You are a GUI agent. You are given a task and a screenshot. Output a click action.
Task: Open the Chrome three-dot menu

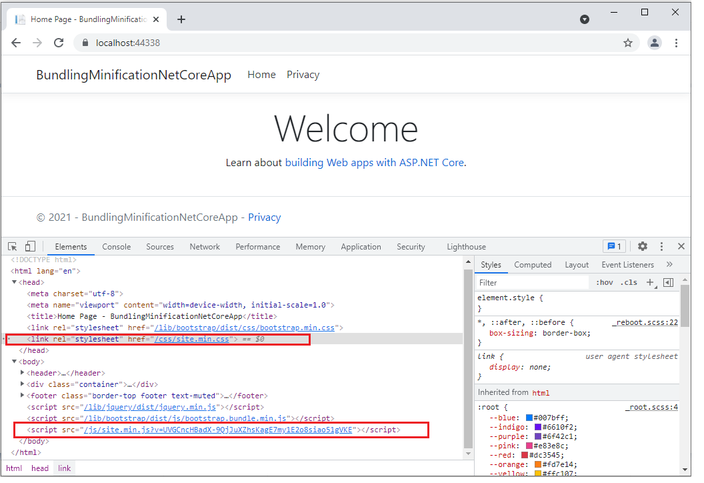pyautogui.click(x=676, y=43)
